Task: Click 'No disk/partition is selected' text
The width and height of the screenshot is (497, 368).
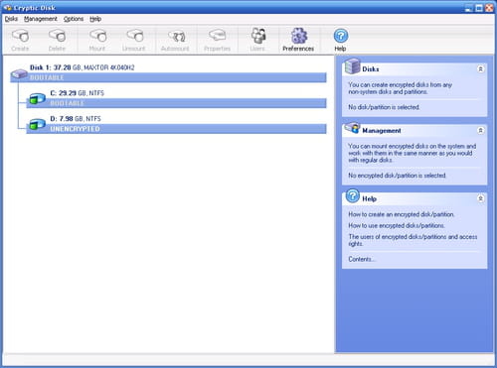Action: pos(384,107)
